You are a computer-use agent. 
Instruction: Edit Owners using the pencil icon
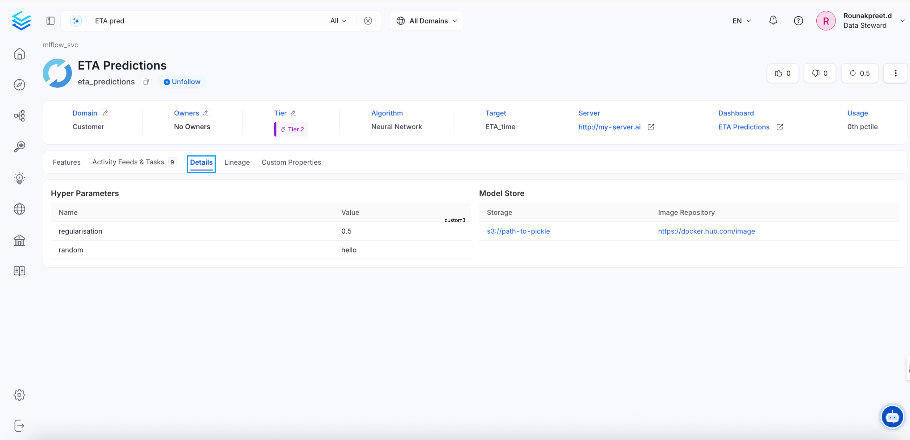pyautogui.click(x=206, y=113)
